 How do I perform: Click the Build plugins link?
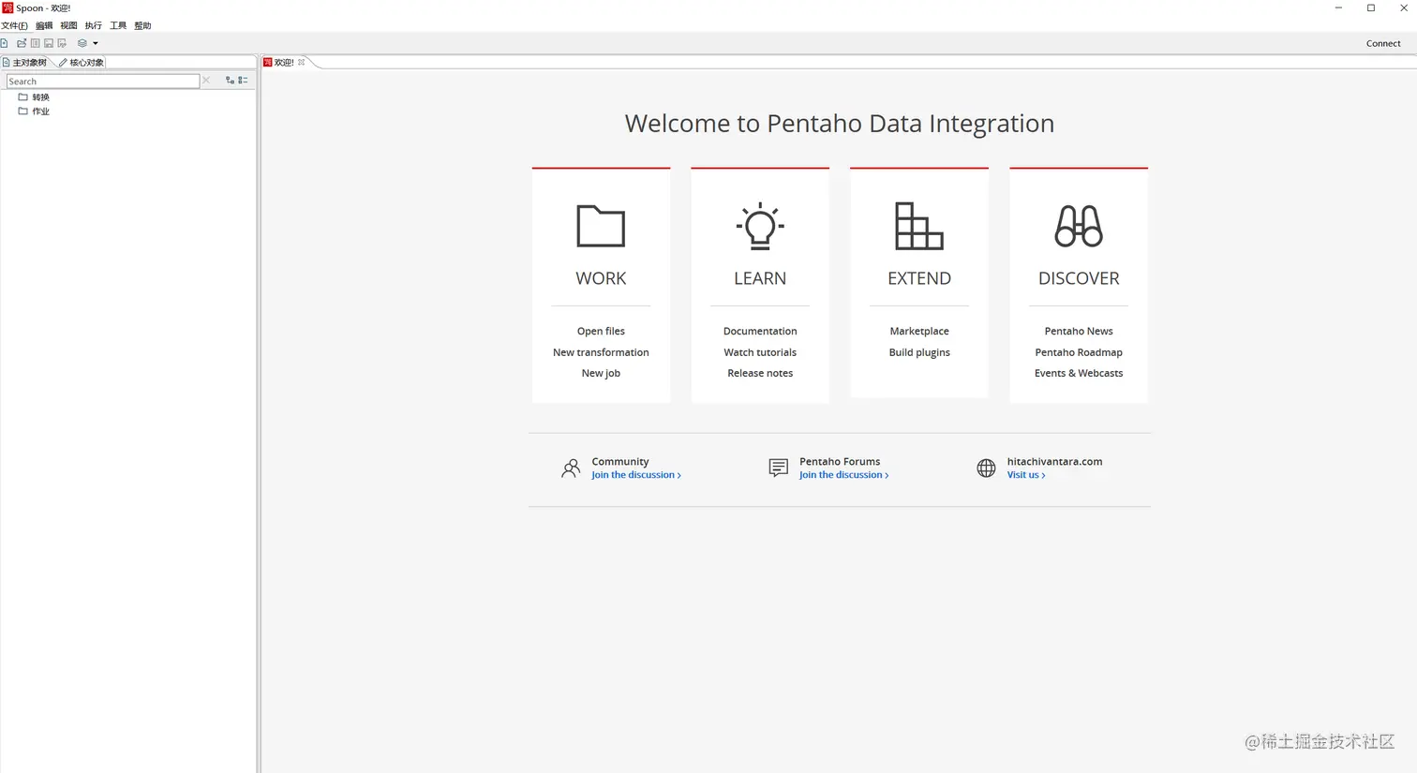pos(919,352)
